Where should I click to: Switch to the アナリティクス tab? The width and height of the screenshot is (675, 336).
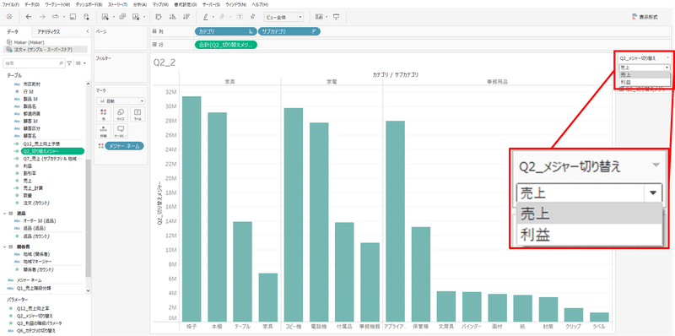pos(49,31)
